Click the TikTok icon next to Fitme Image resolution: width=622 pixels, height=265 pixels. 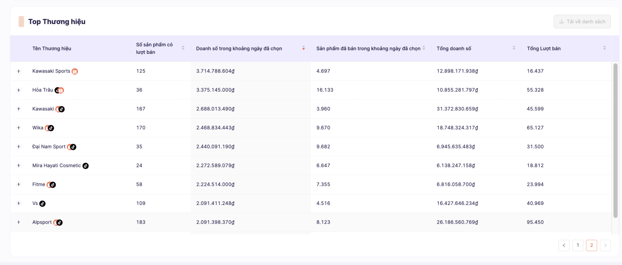click(53, 185)
